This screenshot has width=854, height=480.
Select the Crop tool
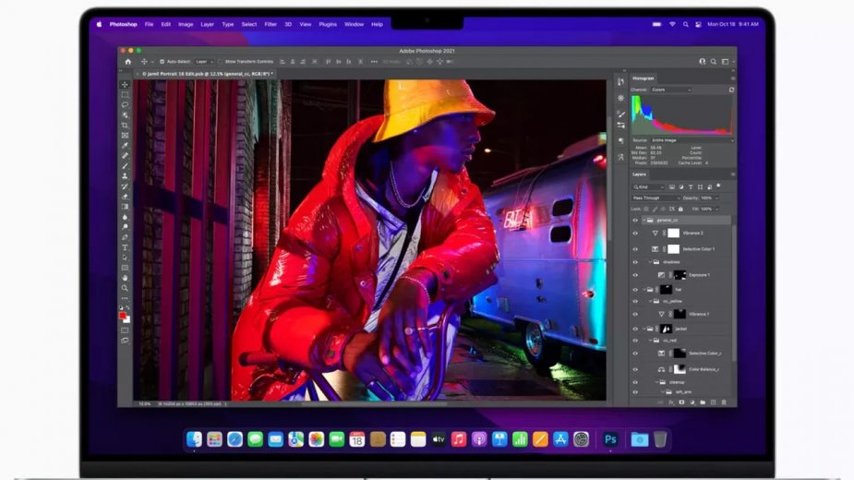pos(125,126)
